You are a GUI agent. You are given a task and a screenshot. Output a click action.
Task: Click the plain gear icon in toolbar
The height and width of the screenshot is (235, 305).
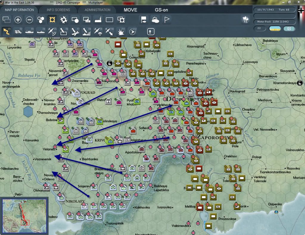point(64,20)
